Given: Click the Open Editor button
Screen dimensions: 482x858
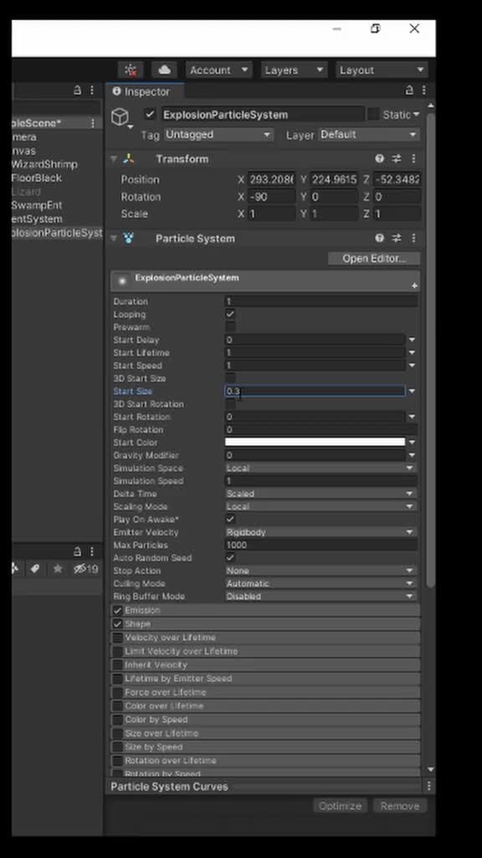Looking at the screenshot, I should pyautogui.click(x=374, y=258).
